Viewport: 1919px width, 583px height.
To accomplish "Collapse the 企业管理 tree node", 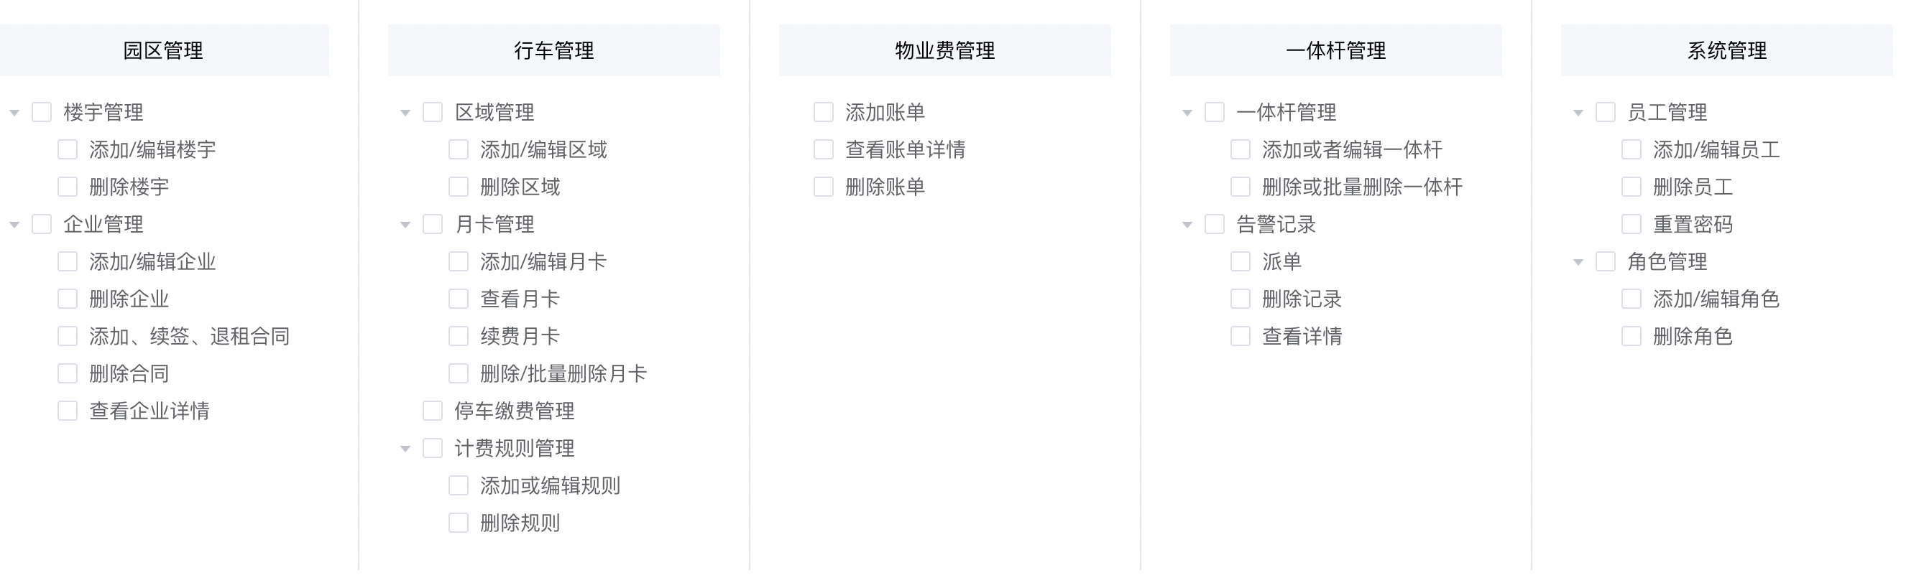I will (14, 224).
